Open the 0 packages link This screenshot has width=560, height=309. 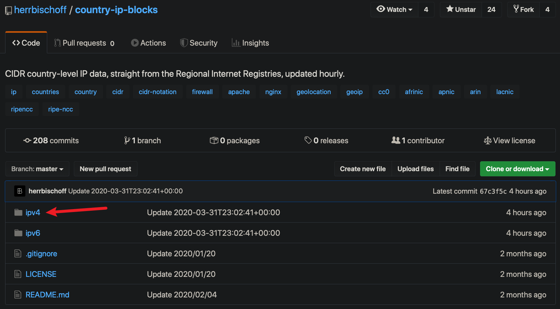click(x=235, y=140)
